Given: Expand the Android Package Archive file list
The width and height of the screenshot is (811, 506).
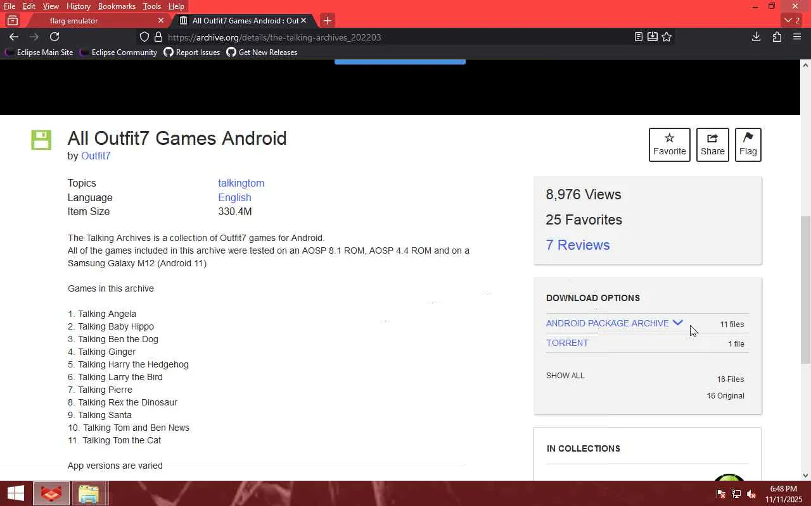Looking at the screenshot, I should point(677,323).
